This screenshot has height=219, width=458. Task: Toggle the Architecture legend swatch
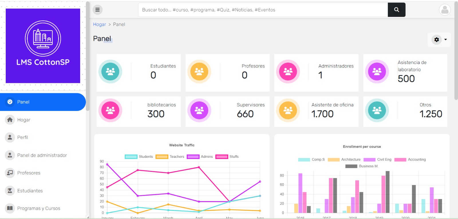coord(333,160)
